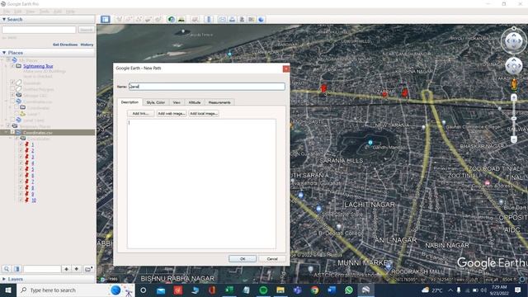Open Google Chrome from the taskbar
The height and width of the screenshot is (297, 528).
pos(314,290)
